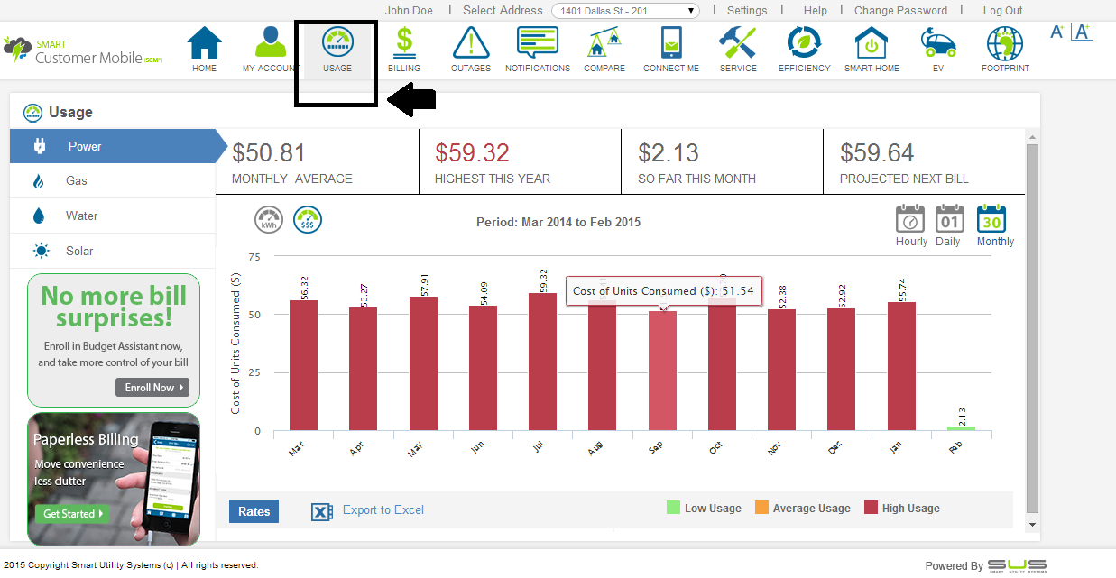This screenshot has height=578, width=1116.
Task: Select Solar in the usage sidebar
Action: point(79,251)
